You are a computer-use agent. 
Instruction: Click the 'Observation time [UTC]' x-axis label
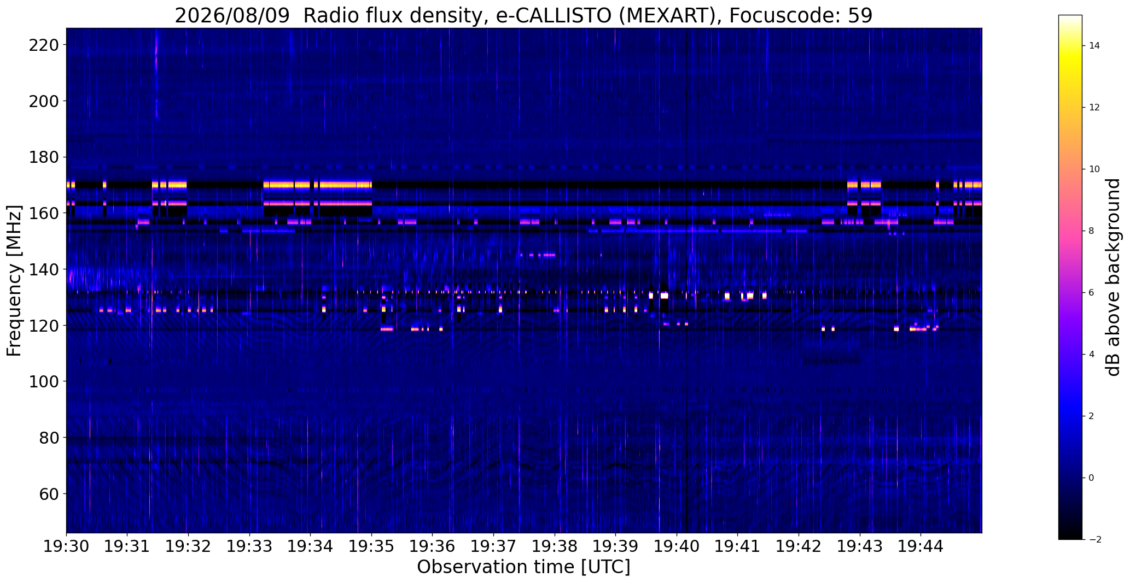523,567
